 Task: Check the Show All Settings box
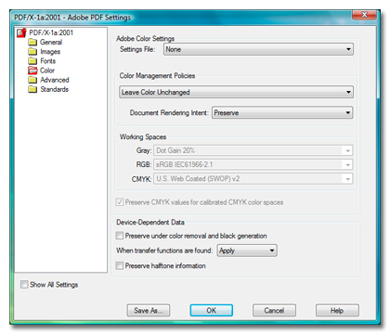24,285
